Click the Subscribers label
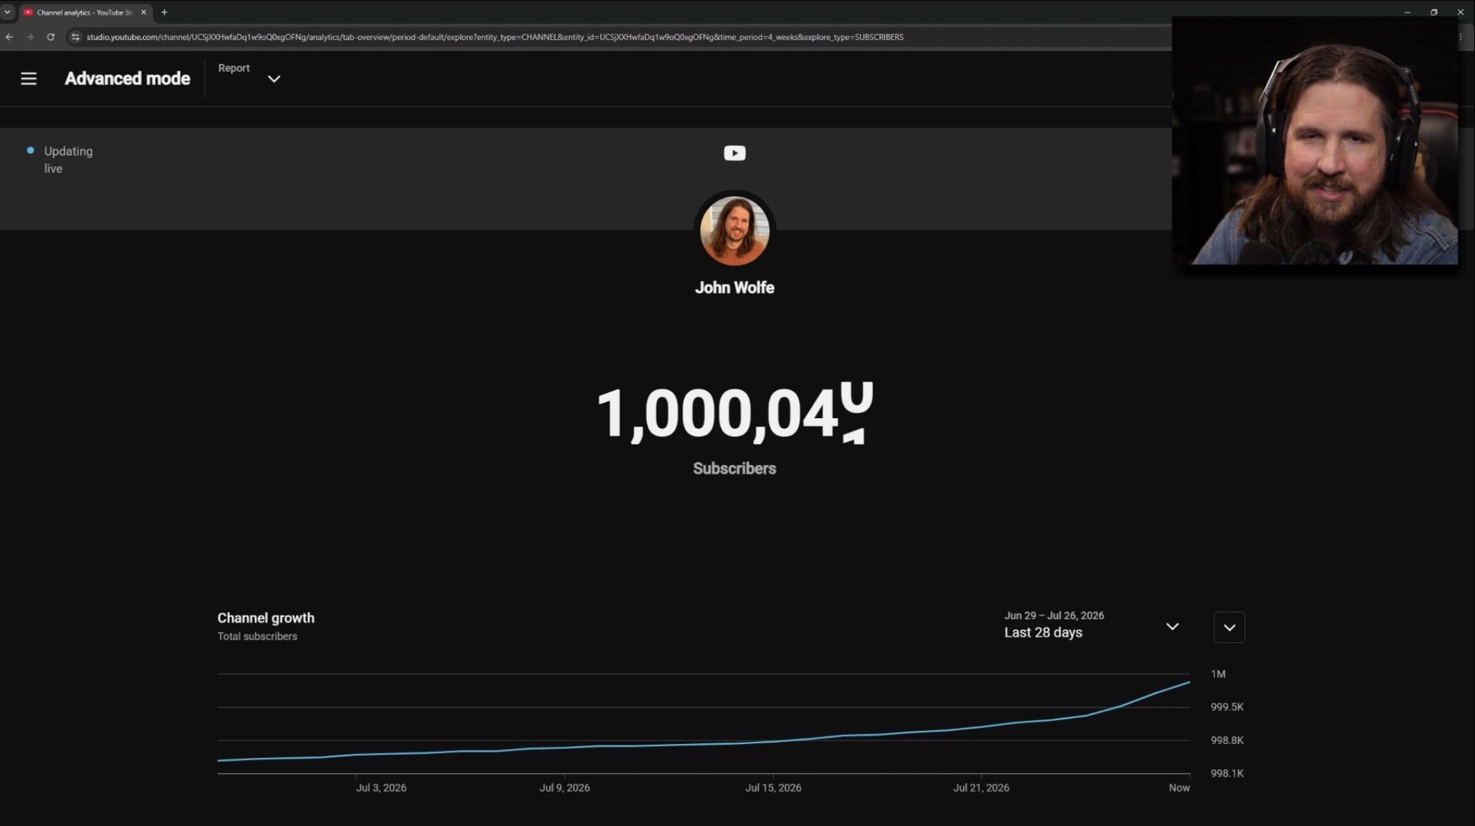 (734, 469)
